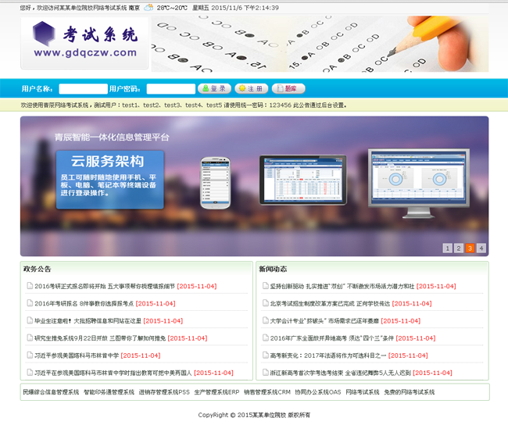
Task: Click the date [2015-11-04] after 大学会计专业
Action: pyautogui.click(x=401, y=320)
